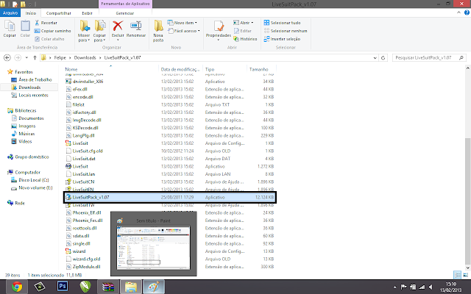Sort by Data de modificação column
Screen dimensions: 471x294
pos(180,69)
